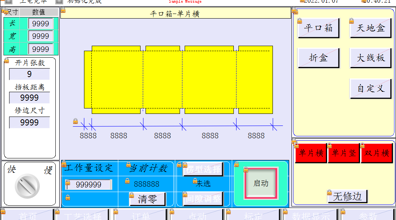Open the 楞型选择 flute type selector

point(203,169)
